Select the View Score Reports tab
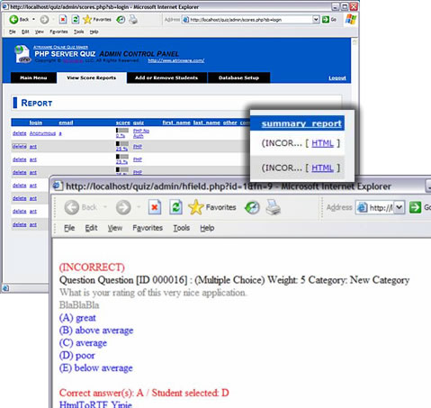 (x=92, y=77)
